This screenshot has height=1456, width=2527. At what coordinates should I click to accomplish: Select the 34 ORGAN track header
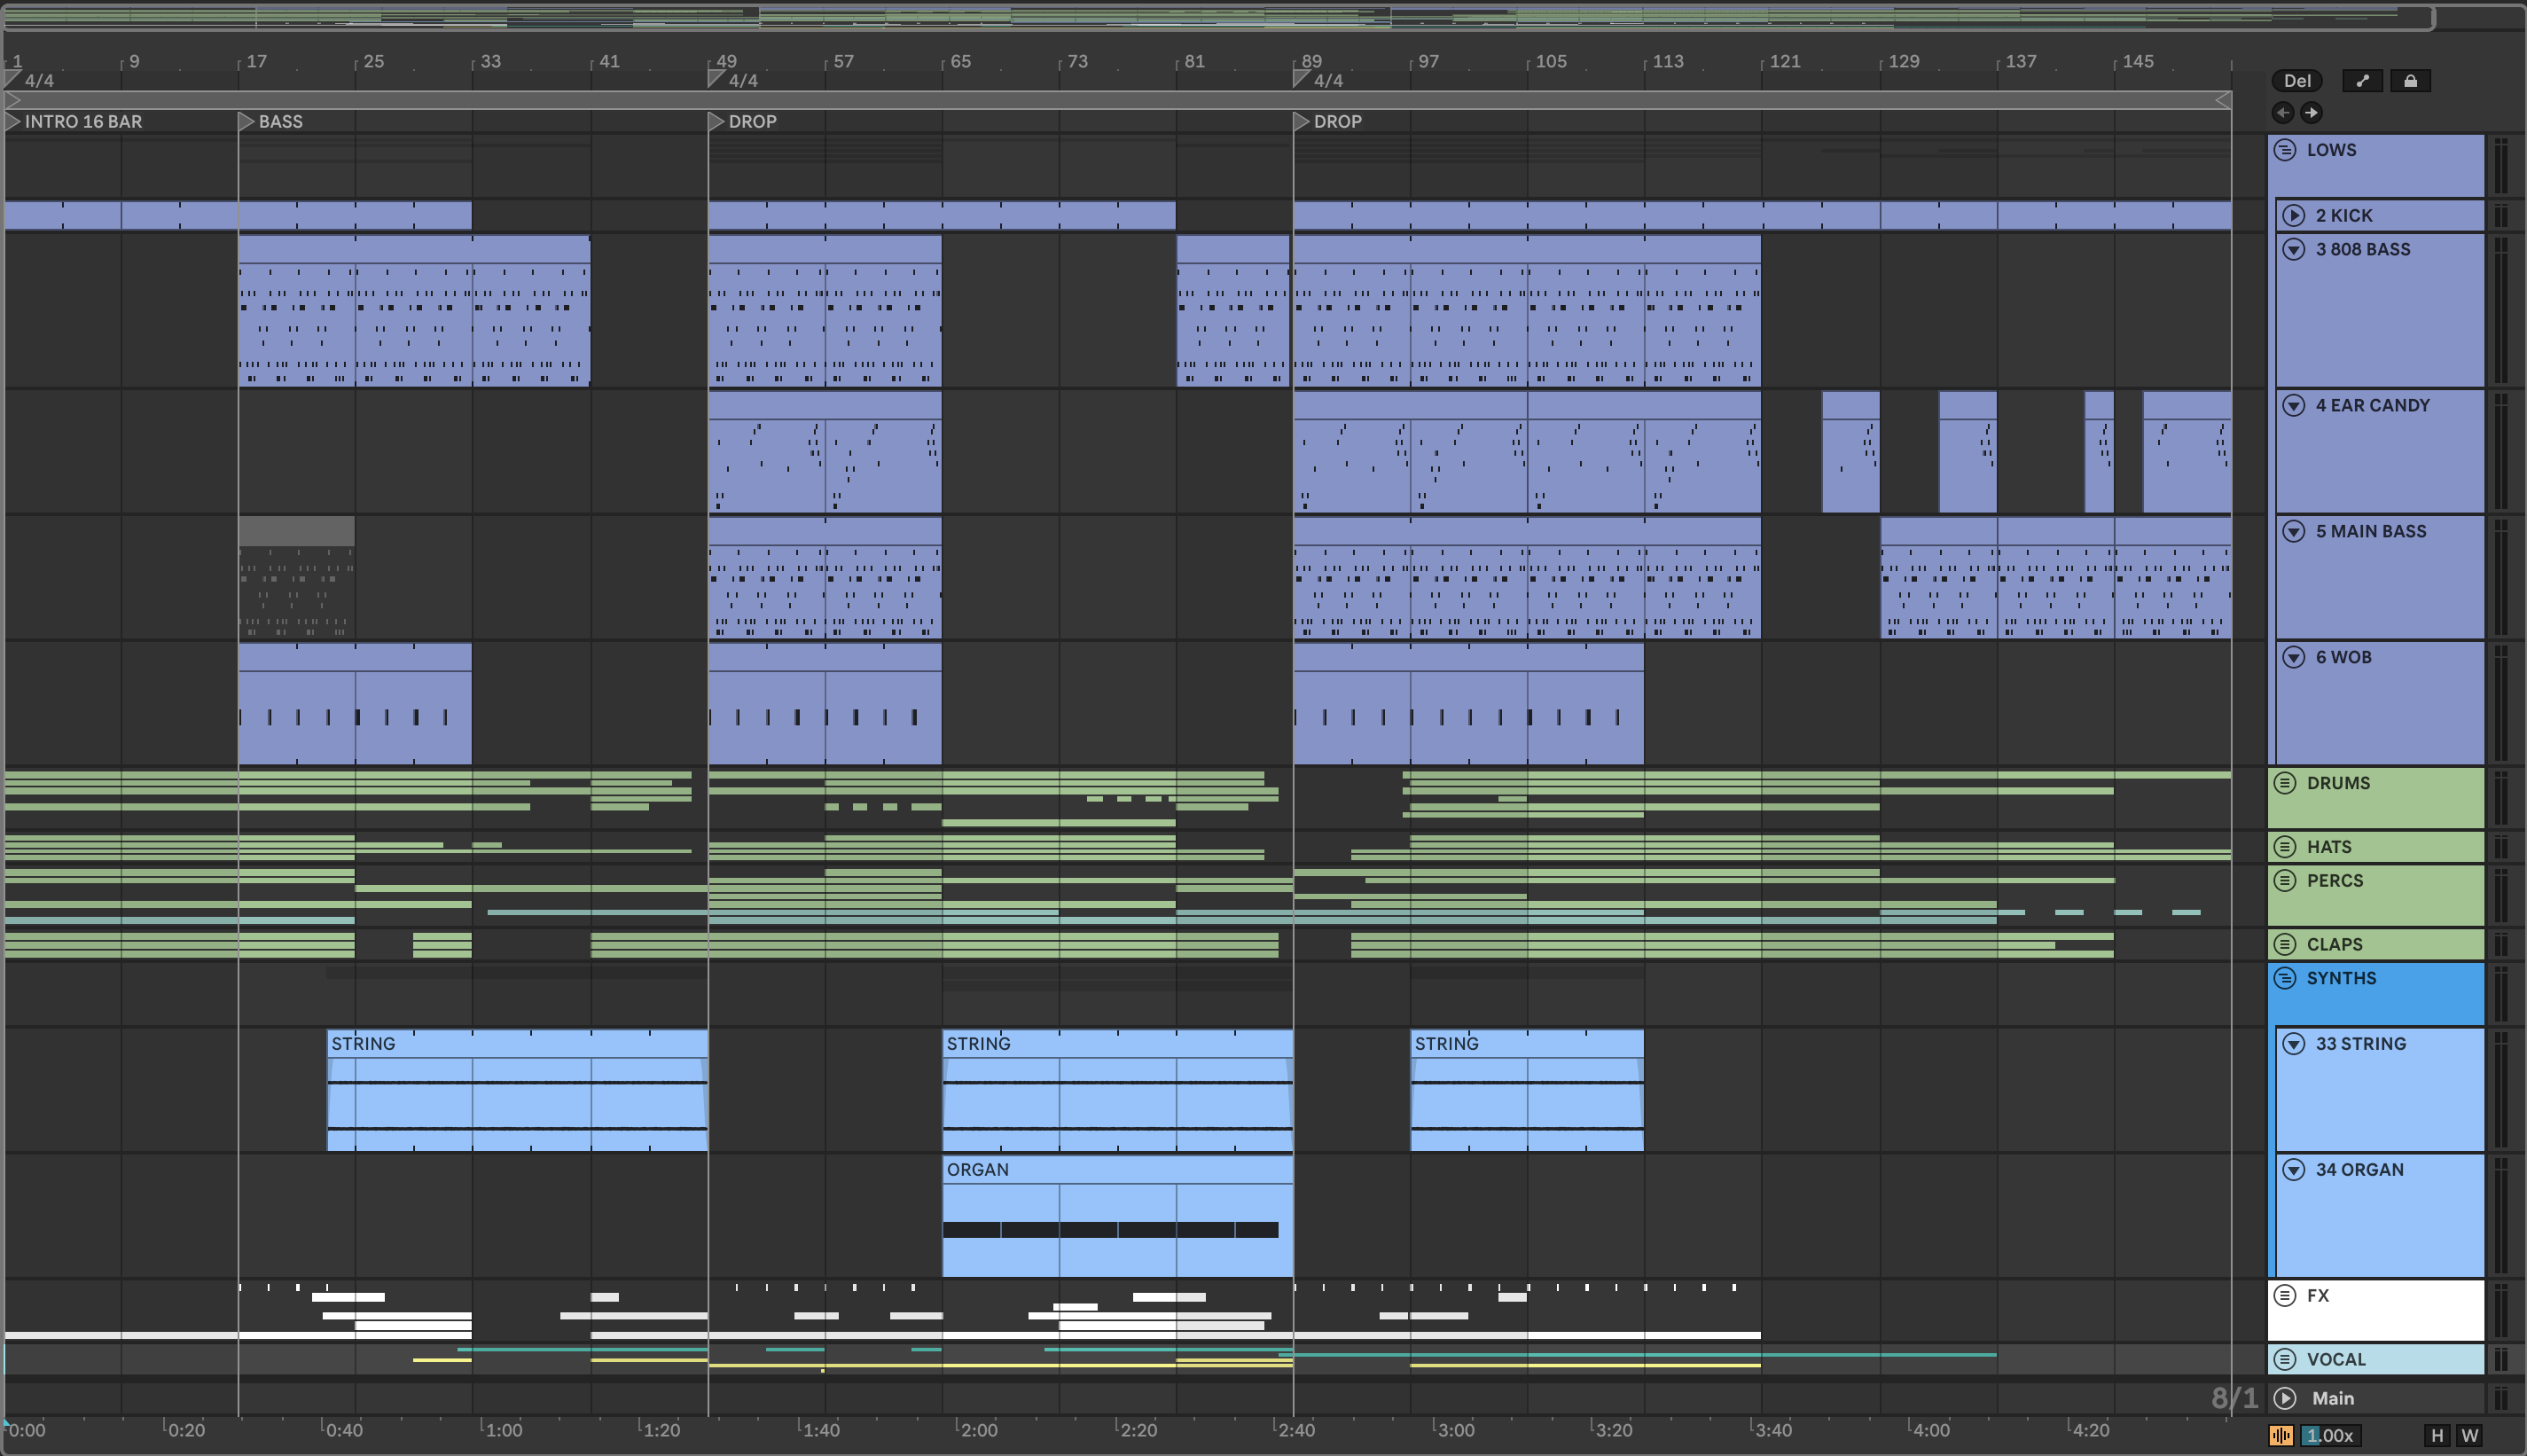click(x=2379, y=1216)
